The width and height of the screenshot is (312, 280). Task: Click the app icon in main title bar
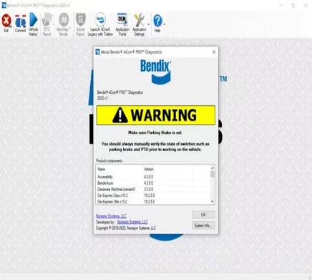click(4, 5)
